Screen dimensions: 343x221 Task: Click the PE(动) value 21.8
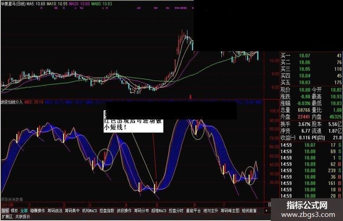pyautogui.click(x=337, y=138)
